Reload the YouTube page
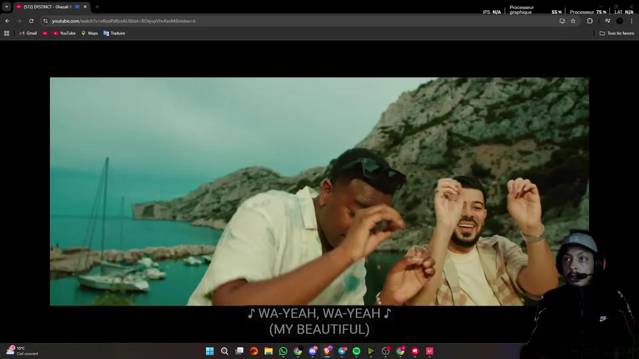The width and height of the screenshot is (639, 359). 31,21
